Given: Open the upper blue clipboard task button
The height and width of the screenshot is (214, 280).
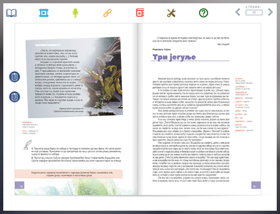Looking at the screenshot, I should coord(15,77).
